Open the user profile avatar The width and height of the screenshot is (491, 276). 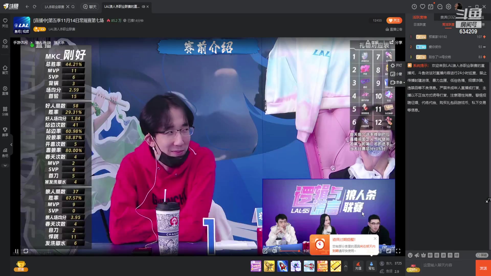point(458,7)
